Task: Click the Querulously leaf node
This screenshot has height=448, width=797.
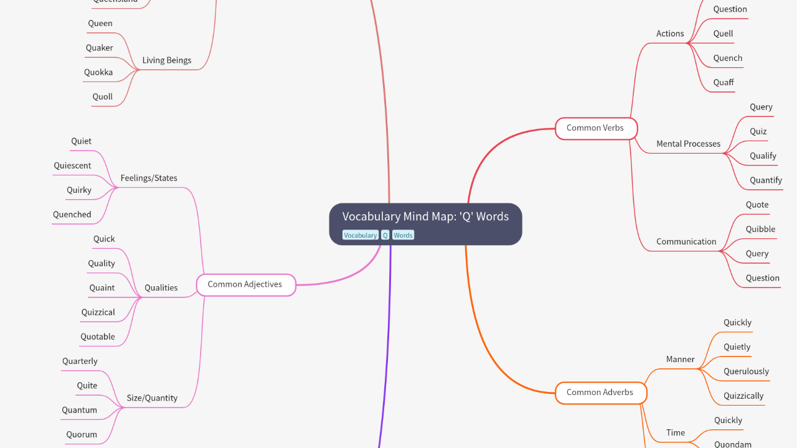Action: tap(746, 371)
